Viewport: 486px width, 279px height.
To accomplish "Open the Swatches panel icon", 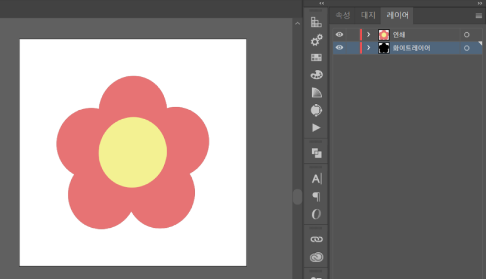I will point(316,57).
